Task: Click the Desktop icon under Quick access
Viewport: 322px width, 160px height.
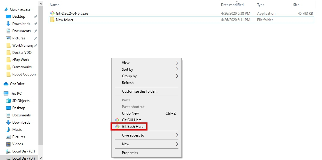Action: point(8,17)
